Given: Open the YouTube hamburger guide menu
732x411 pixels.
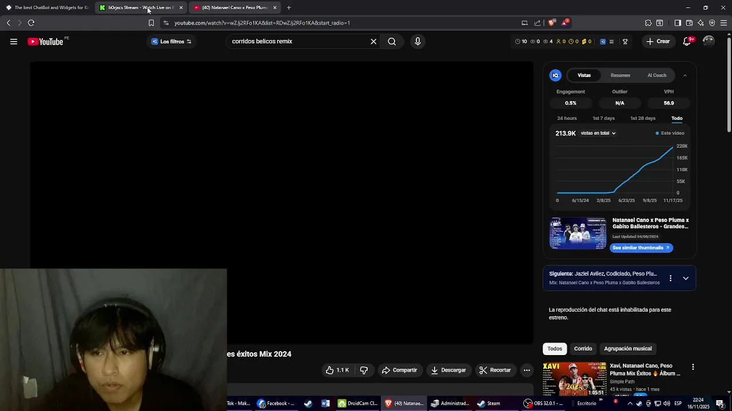Looking at the screenshot, I should [14, 42].
